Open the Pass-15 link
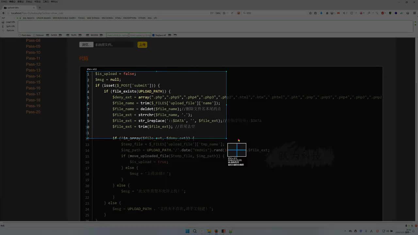Screen dimensions: 418x235 pos(33,82)
